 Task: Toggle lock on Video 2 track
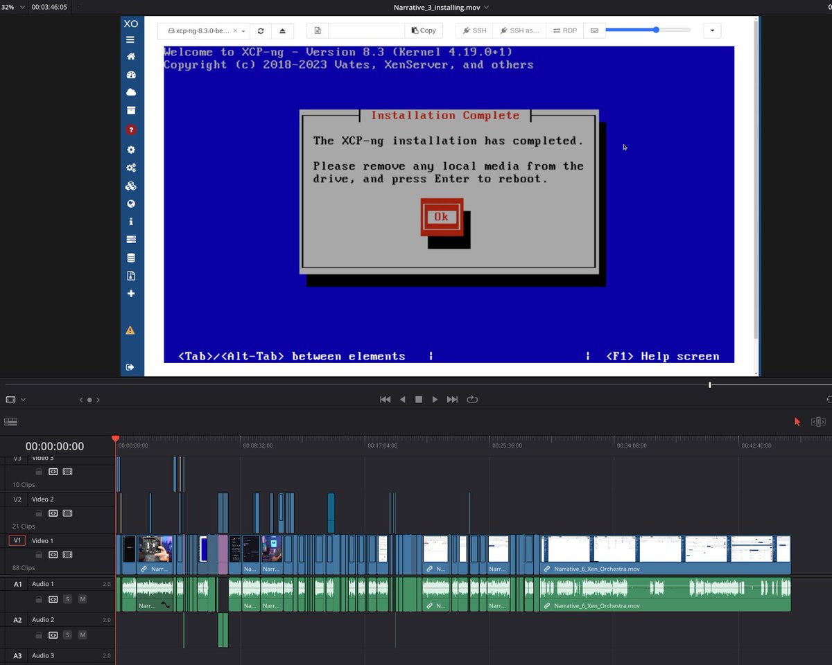[39, 513]
